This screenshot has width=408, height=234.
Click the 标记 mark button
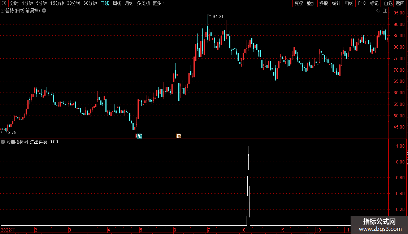pyautogui.click(x=374, y=3)
